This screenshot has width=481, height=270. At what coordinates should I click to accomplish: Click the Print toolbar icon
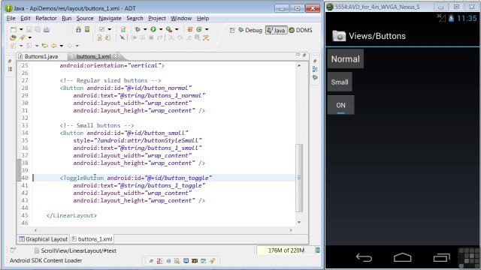[x=47, y=29]
